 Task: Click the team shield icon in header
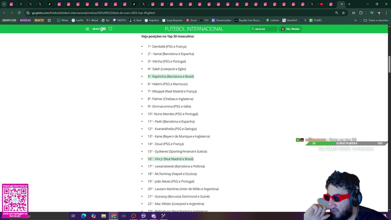pyautogui.click(x=111, y=29)
